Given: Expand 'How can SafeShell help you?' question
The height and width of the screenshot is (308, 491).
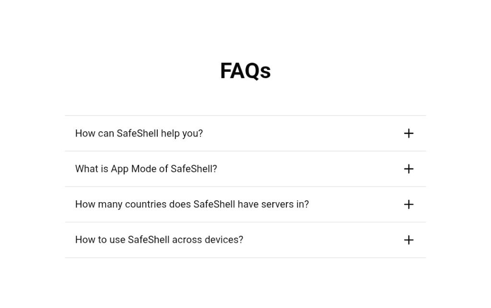Looking at the screenshot, I should [139, 134].
